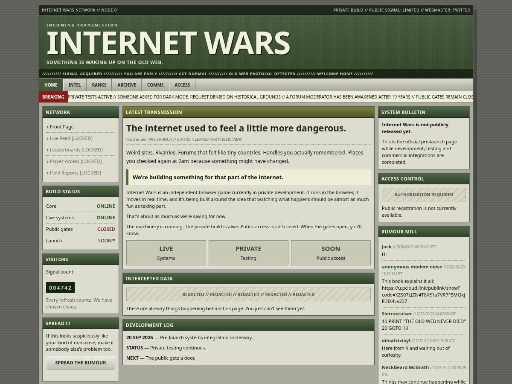Switch to the RANKS tab

(99, 85)
